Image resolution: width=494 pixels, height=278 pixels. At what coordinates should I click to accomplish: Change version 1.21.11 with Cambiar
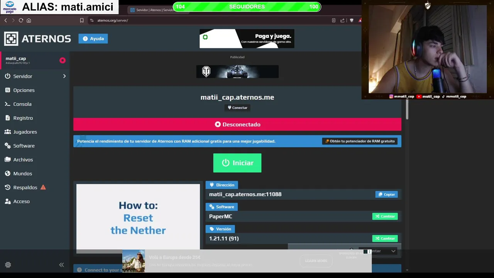pyautogui.click(x=385, y=238)
